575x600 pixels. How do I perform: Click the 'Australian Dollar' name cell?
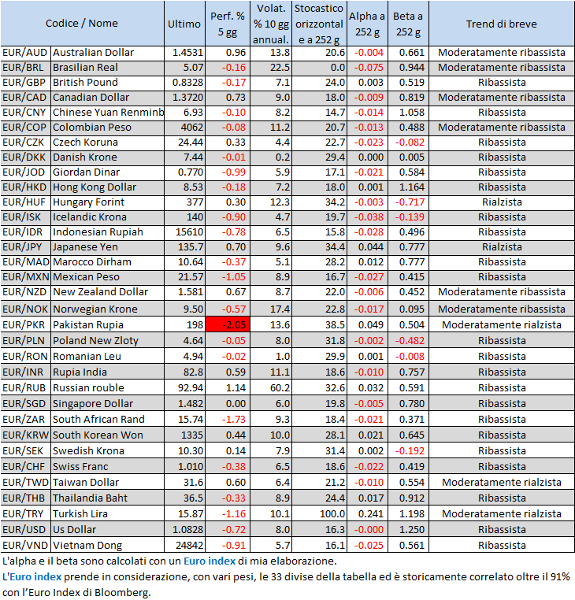(x=108, y=53)
